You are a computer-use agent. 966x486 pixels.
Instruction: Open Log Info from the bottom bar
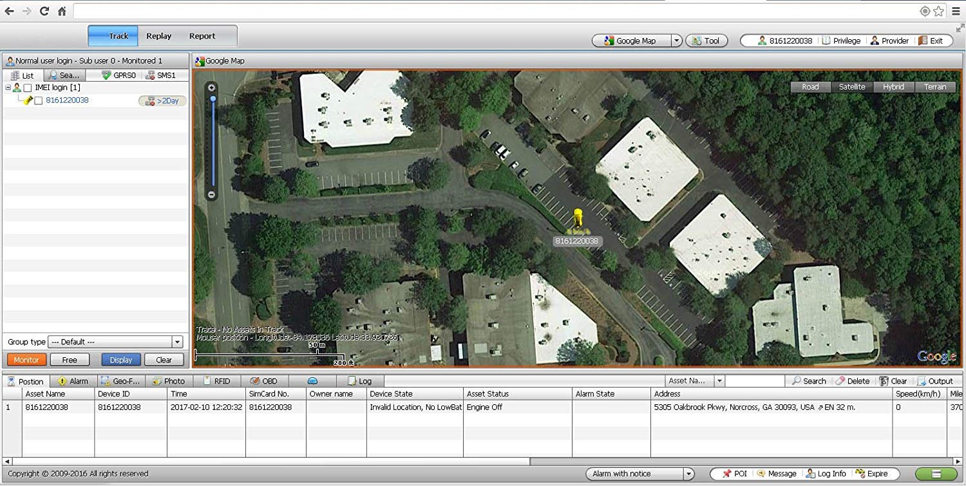click(826, 474)
